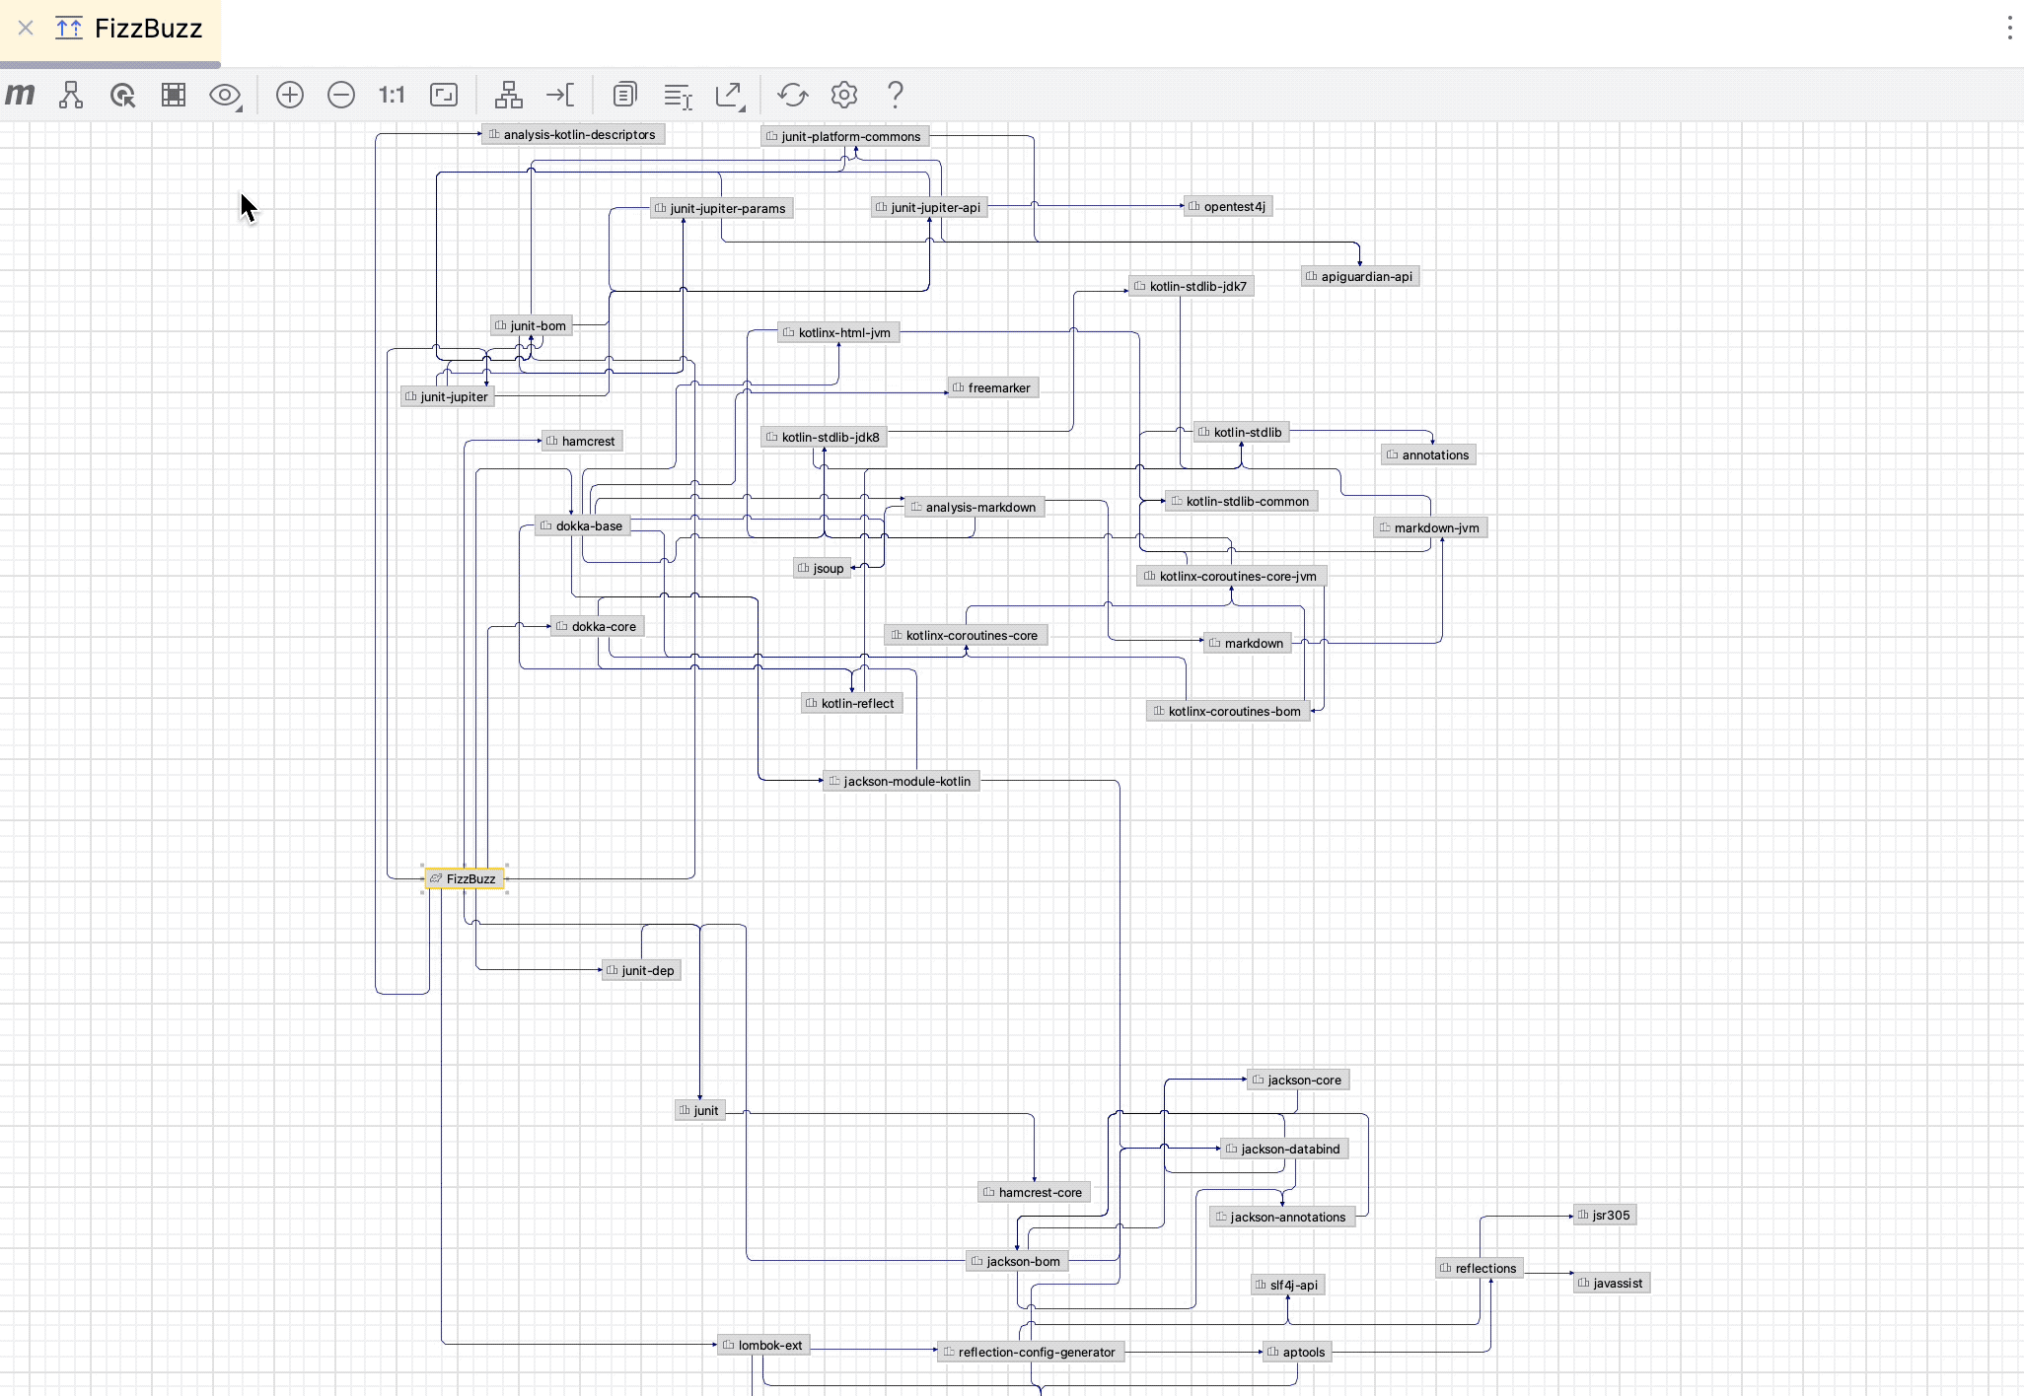The image size is (2024, 1396).
Task: Click the border/grid structure toolbar icon
Action: pyautogui.click(x=174, y=95)
